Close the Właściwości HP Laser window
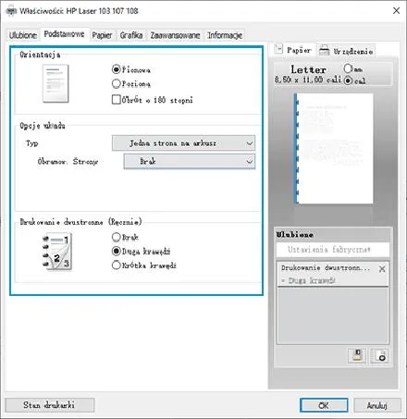This screenshot has height=419, width=407. coord(396,11)
